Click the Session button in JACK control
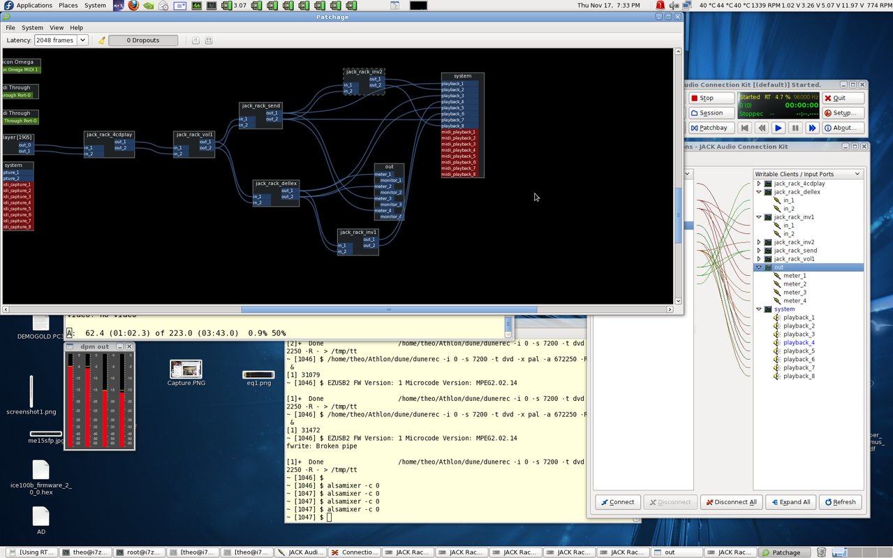 tap(711, 113)
